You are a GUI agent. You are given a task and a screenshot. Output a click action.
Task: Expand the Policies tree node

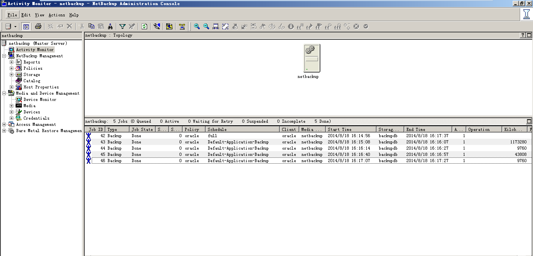click(x=12, y=68)
